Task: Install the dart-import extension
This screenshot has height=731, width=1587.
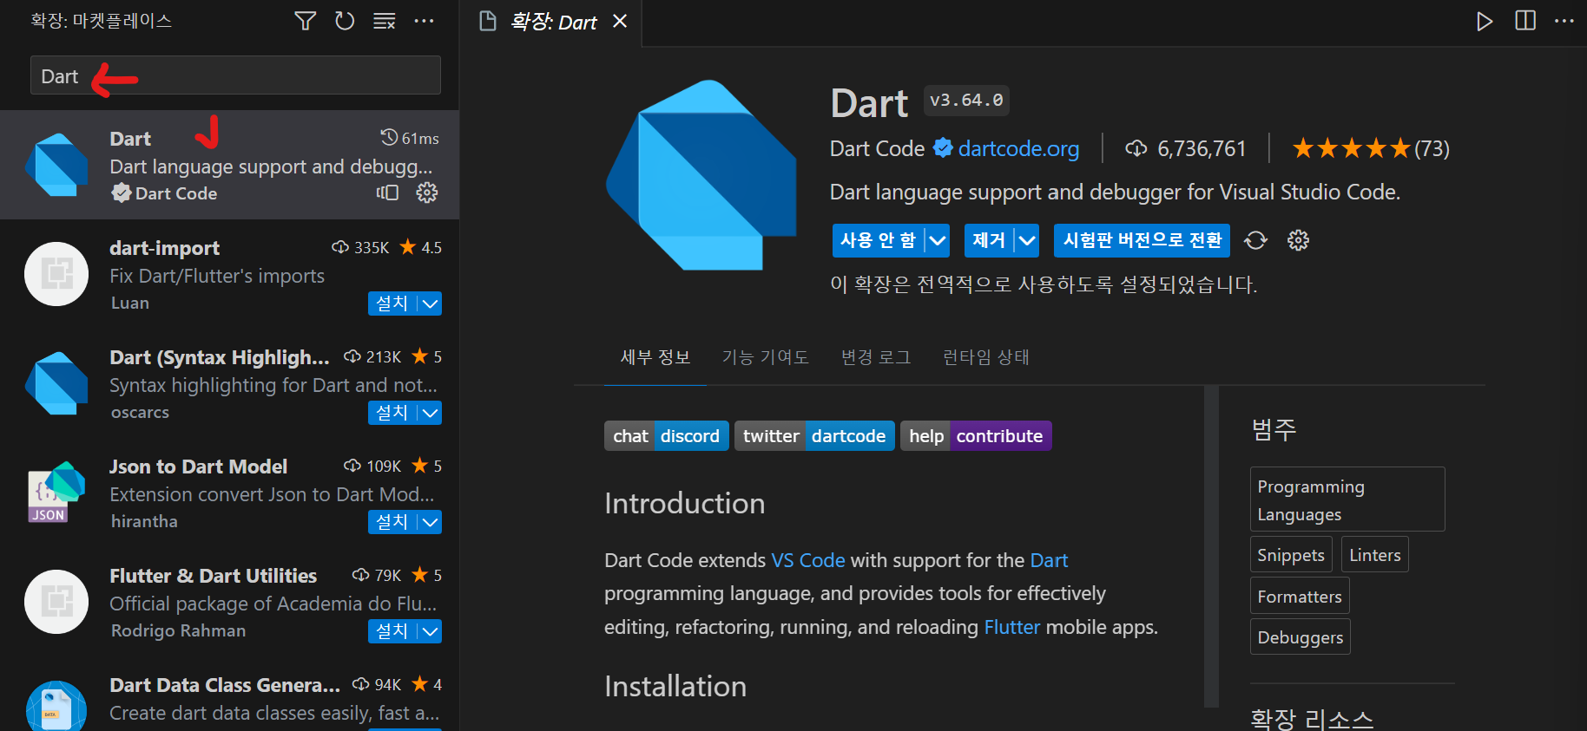Action: point(392,303)
